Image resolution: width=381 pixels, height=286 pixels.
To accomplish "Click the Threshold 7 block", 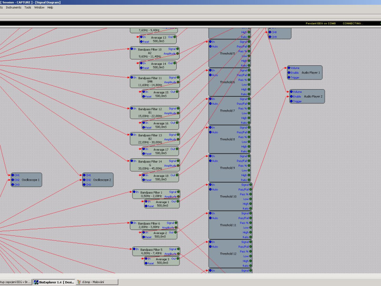I will pyautogui.click(x=227, y=111).
